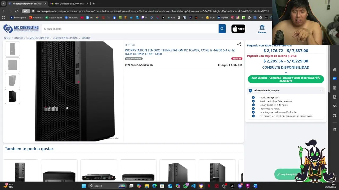Image resolution: width=339 pixels, height=190 pixels.
Task: Open the sidebar settings sliders icon
Action: pos(335,130)
